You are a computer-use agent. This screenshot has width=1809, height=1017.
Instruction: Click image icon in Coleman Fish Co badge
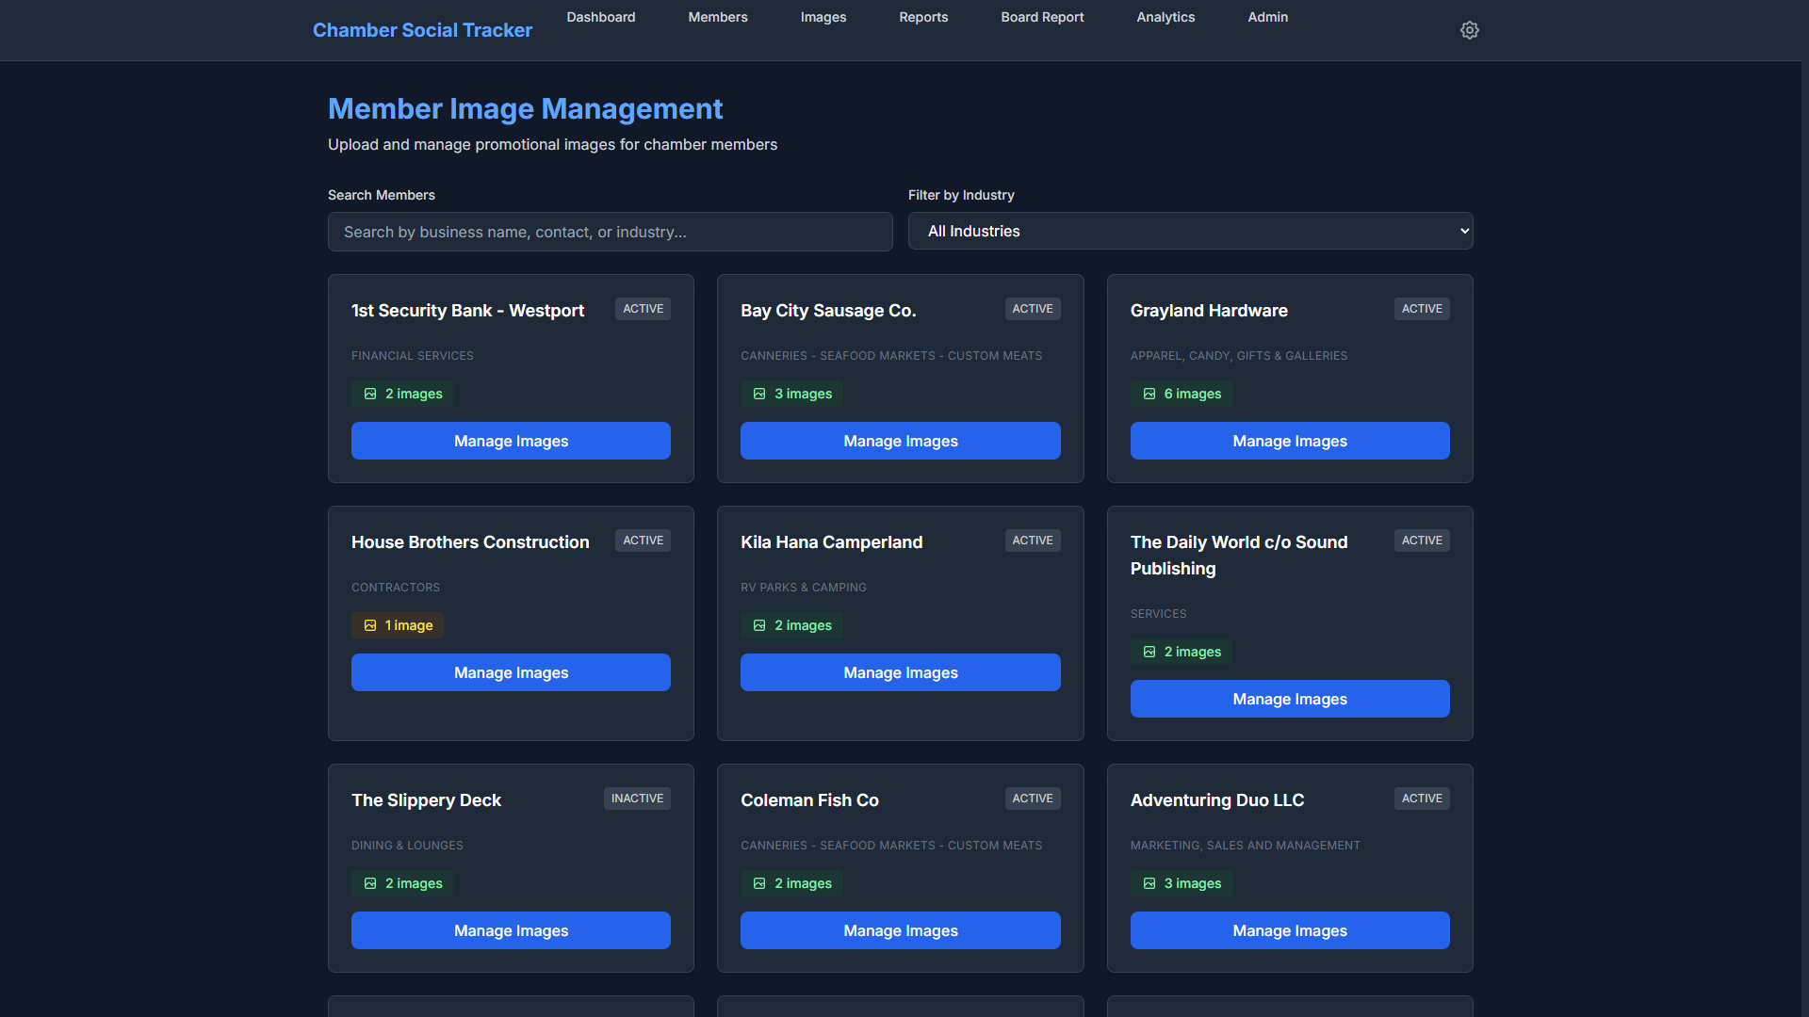(x=759, y=883)
